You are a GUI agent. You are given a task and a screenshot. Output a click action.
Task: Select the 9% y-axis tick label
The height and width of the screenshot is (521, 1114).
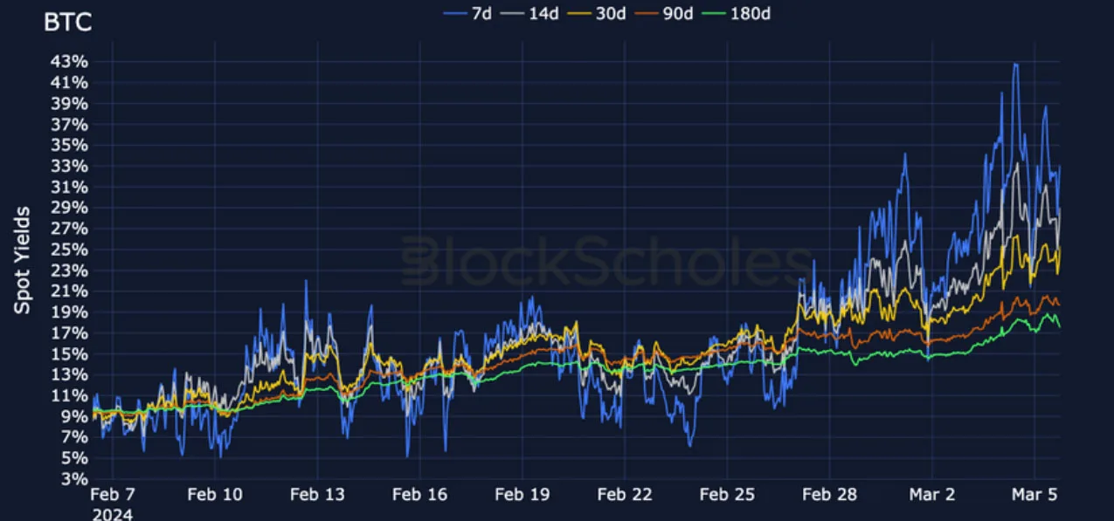coord(75,416)
